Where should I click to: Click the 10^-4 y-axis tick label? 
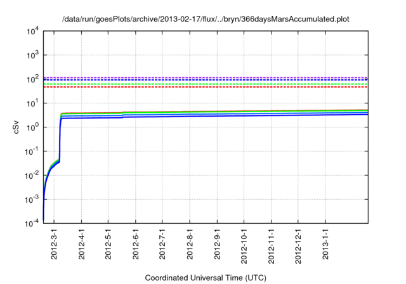[x=32, y=224]
